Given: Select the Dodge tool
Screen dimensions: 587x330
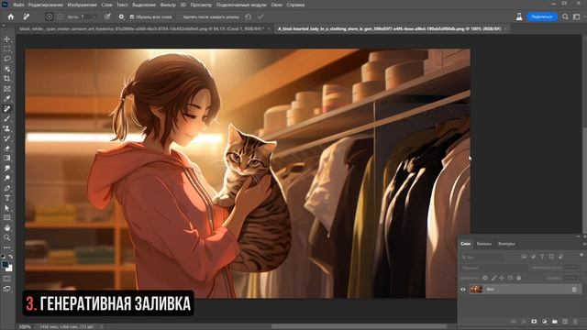Looking at the screenshot, I should (x=7, y=178).
